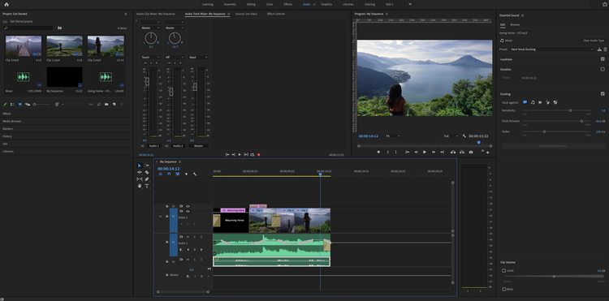Step back one frame in Program monitor
The height and width of the screenshot is (301, 609).
(416, 152)
